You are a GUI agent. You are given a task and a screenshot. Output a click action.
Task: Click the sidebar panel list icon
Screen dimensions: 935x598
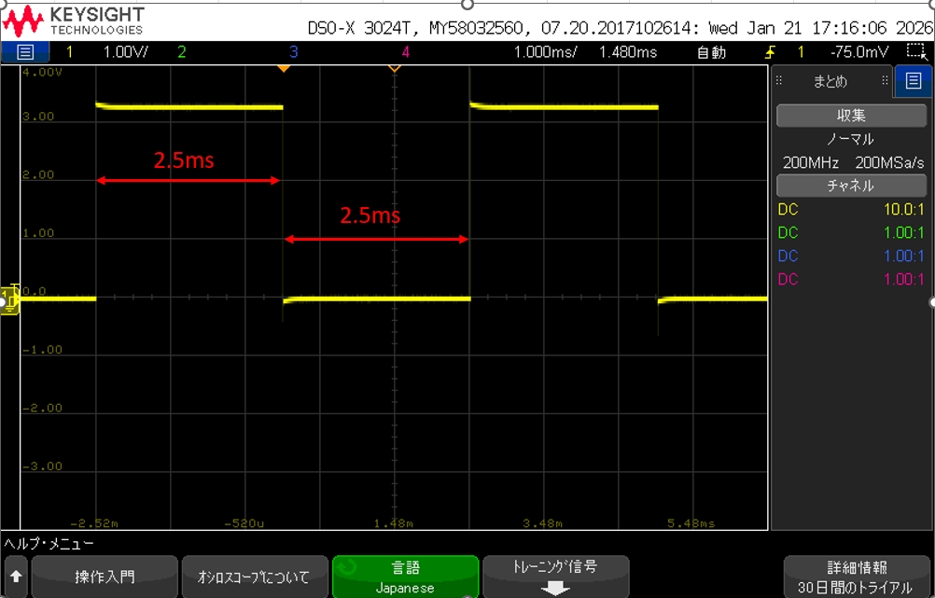(913, 81)
